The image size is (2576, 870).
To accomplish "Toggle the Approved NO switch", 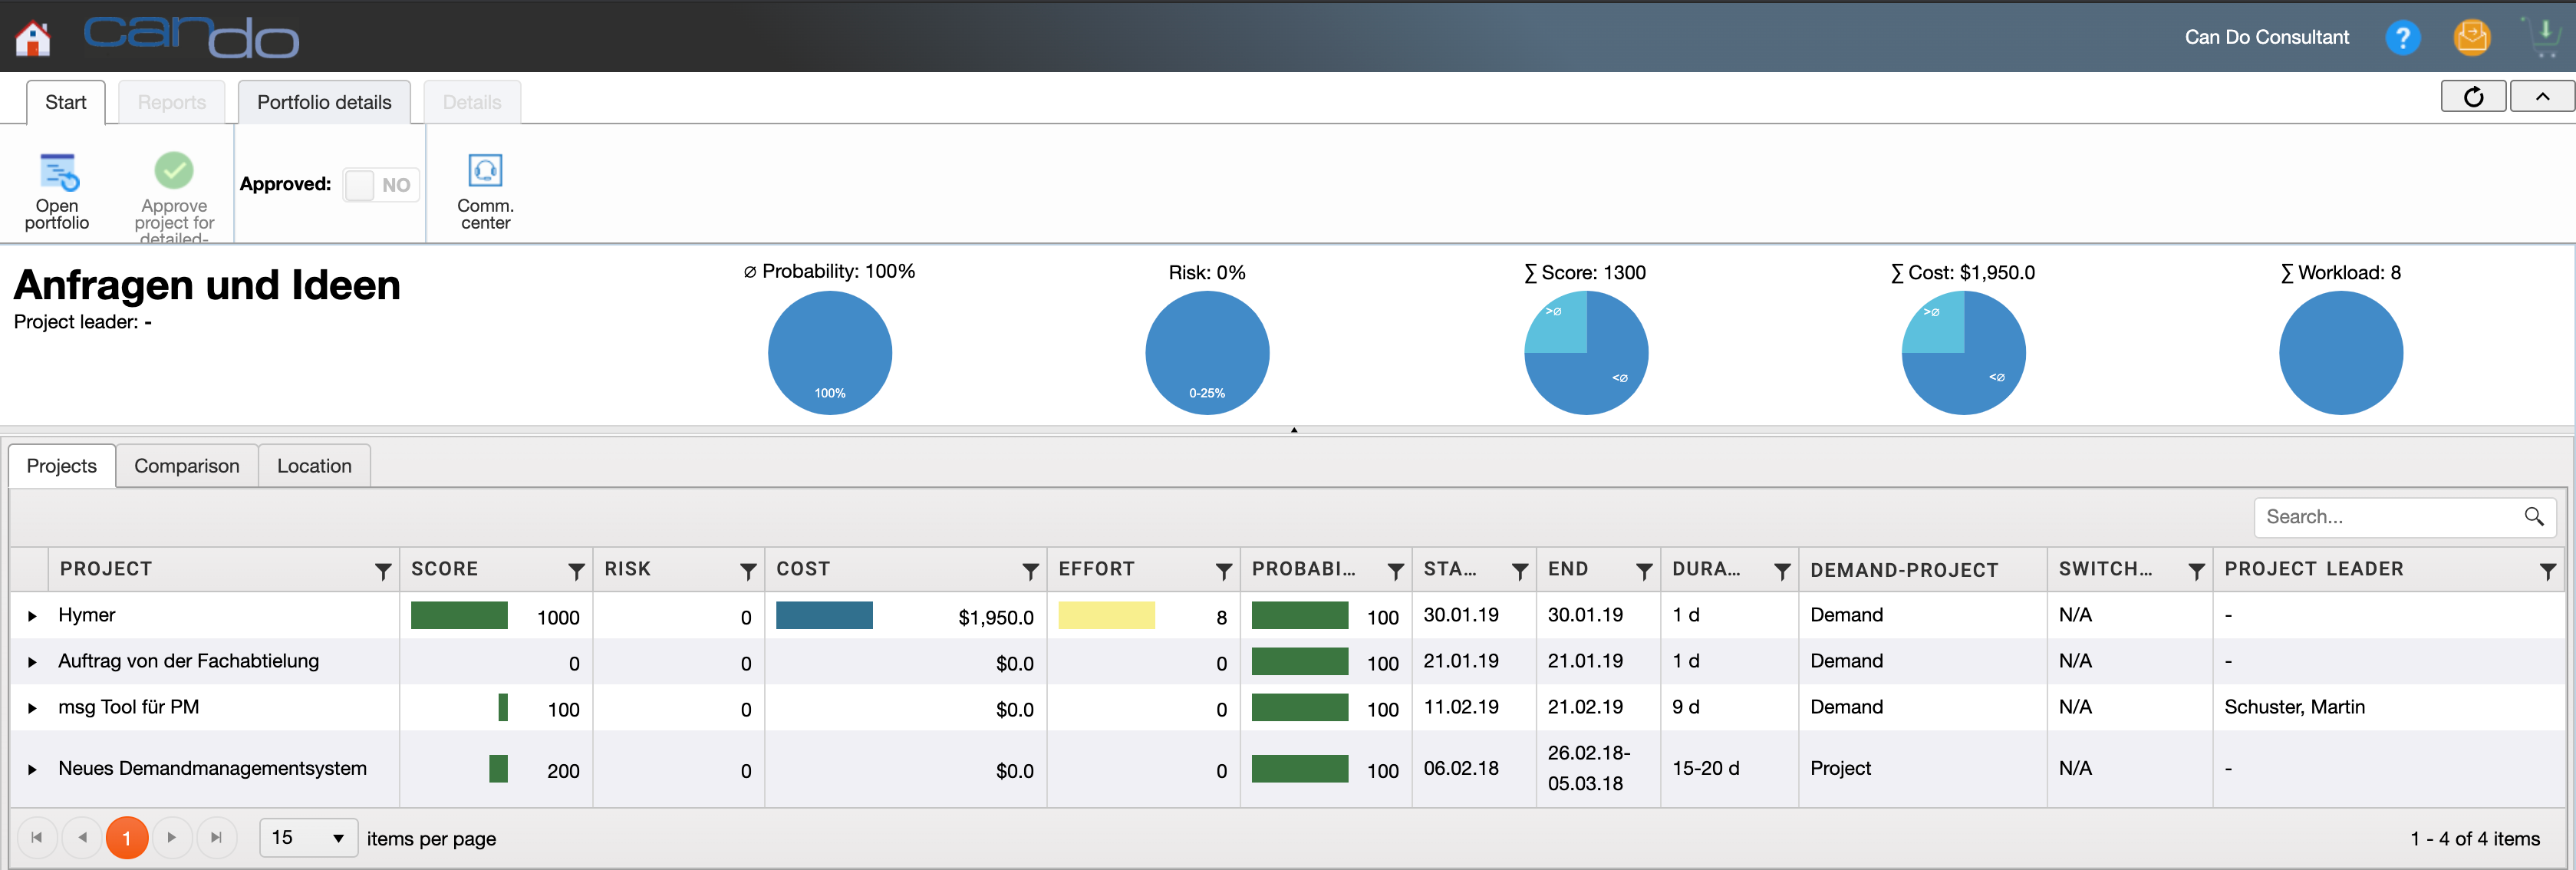I will click(x=381, y=185).
